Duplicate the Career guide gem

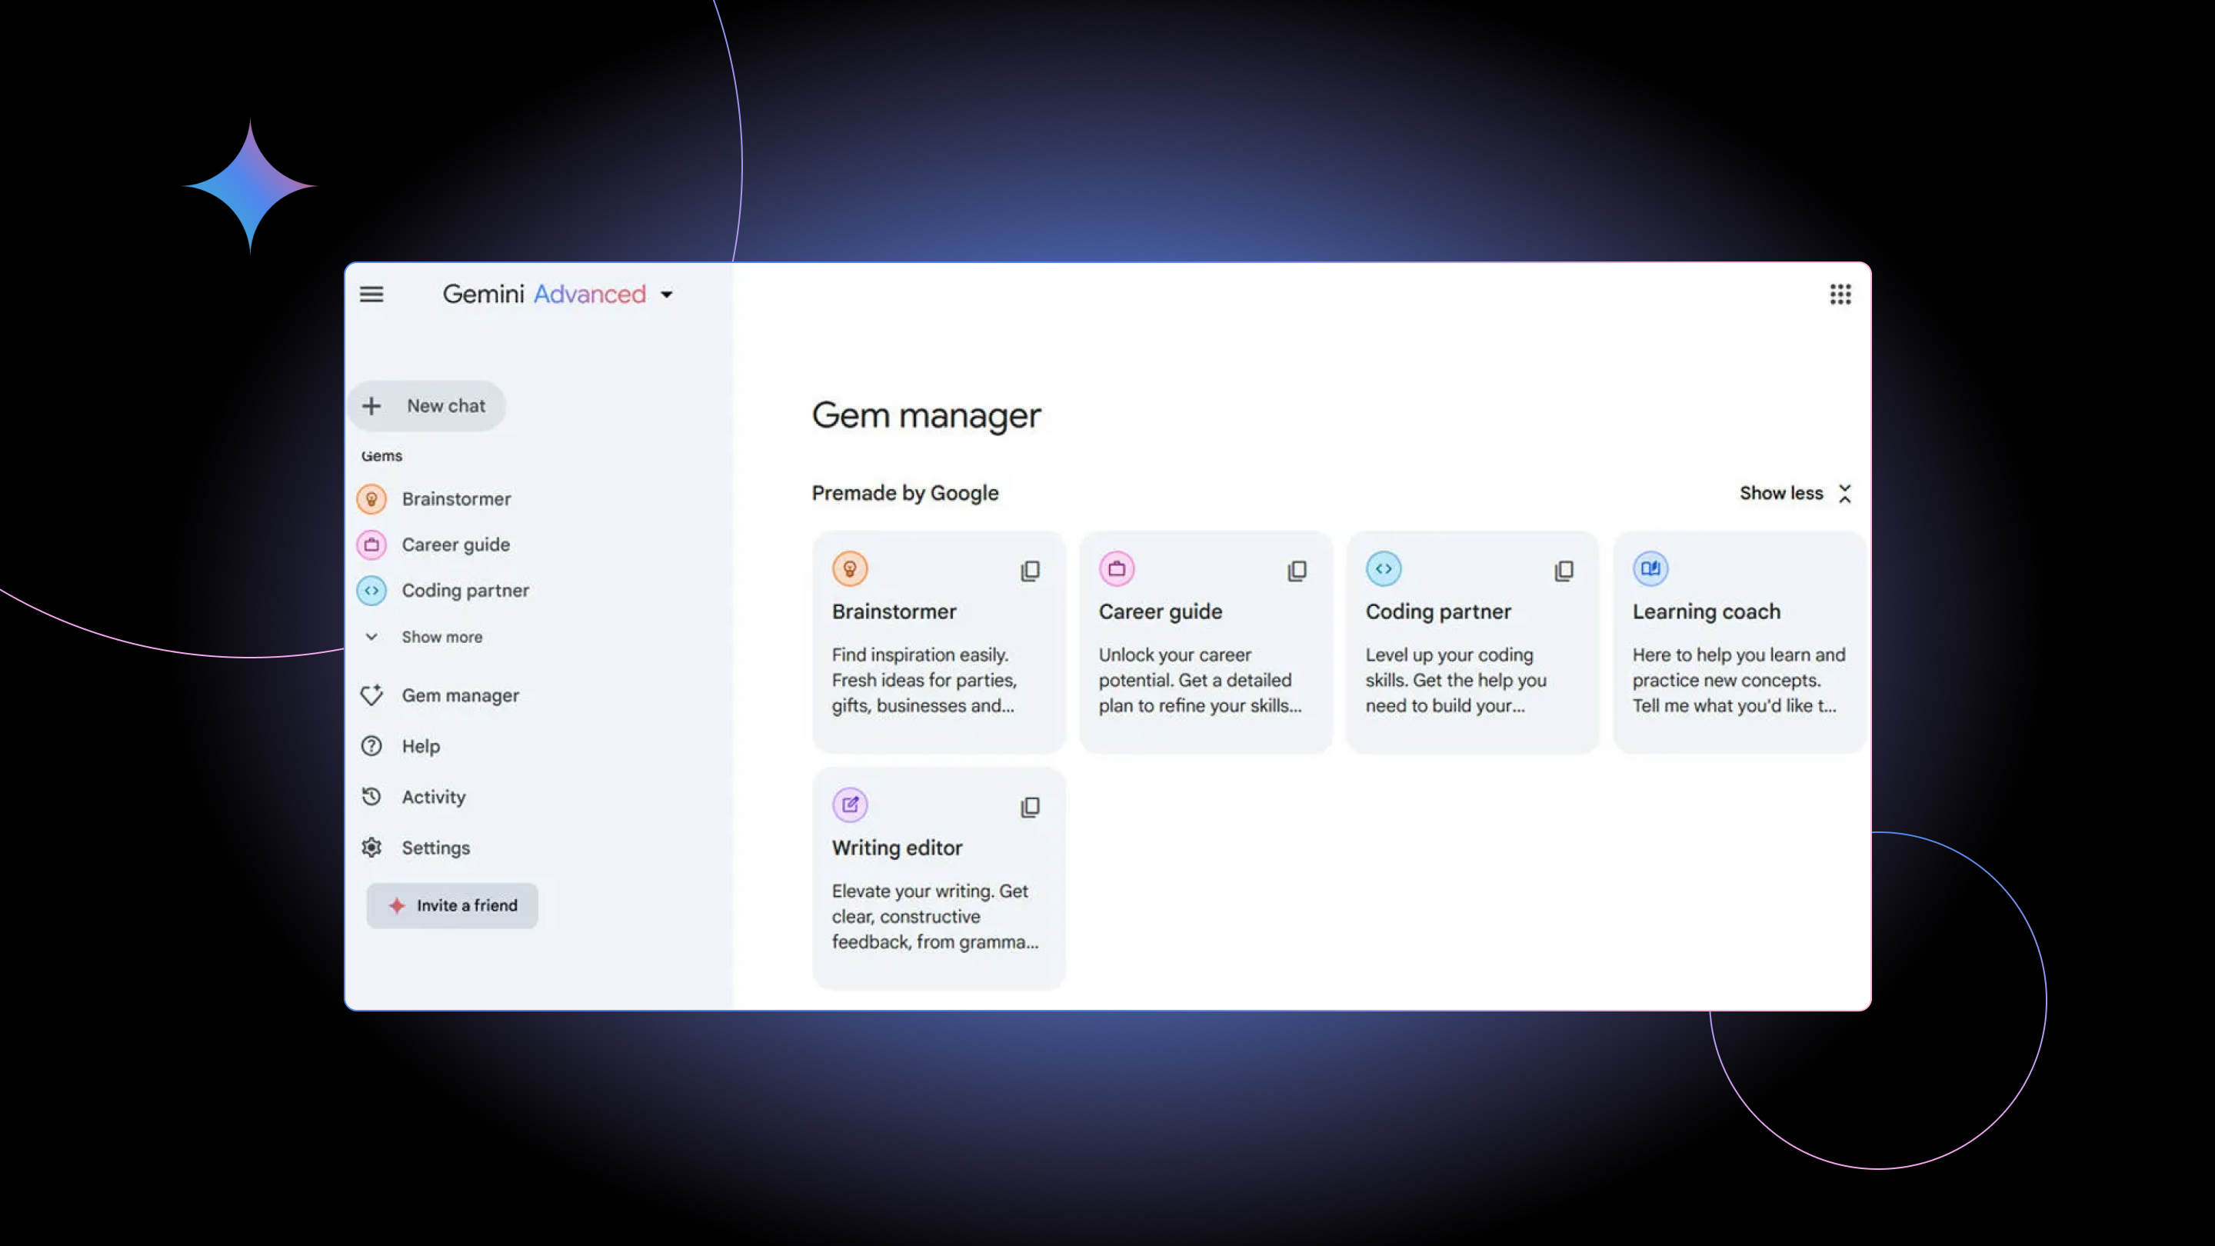(x=1296, y=569)
